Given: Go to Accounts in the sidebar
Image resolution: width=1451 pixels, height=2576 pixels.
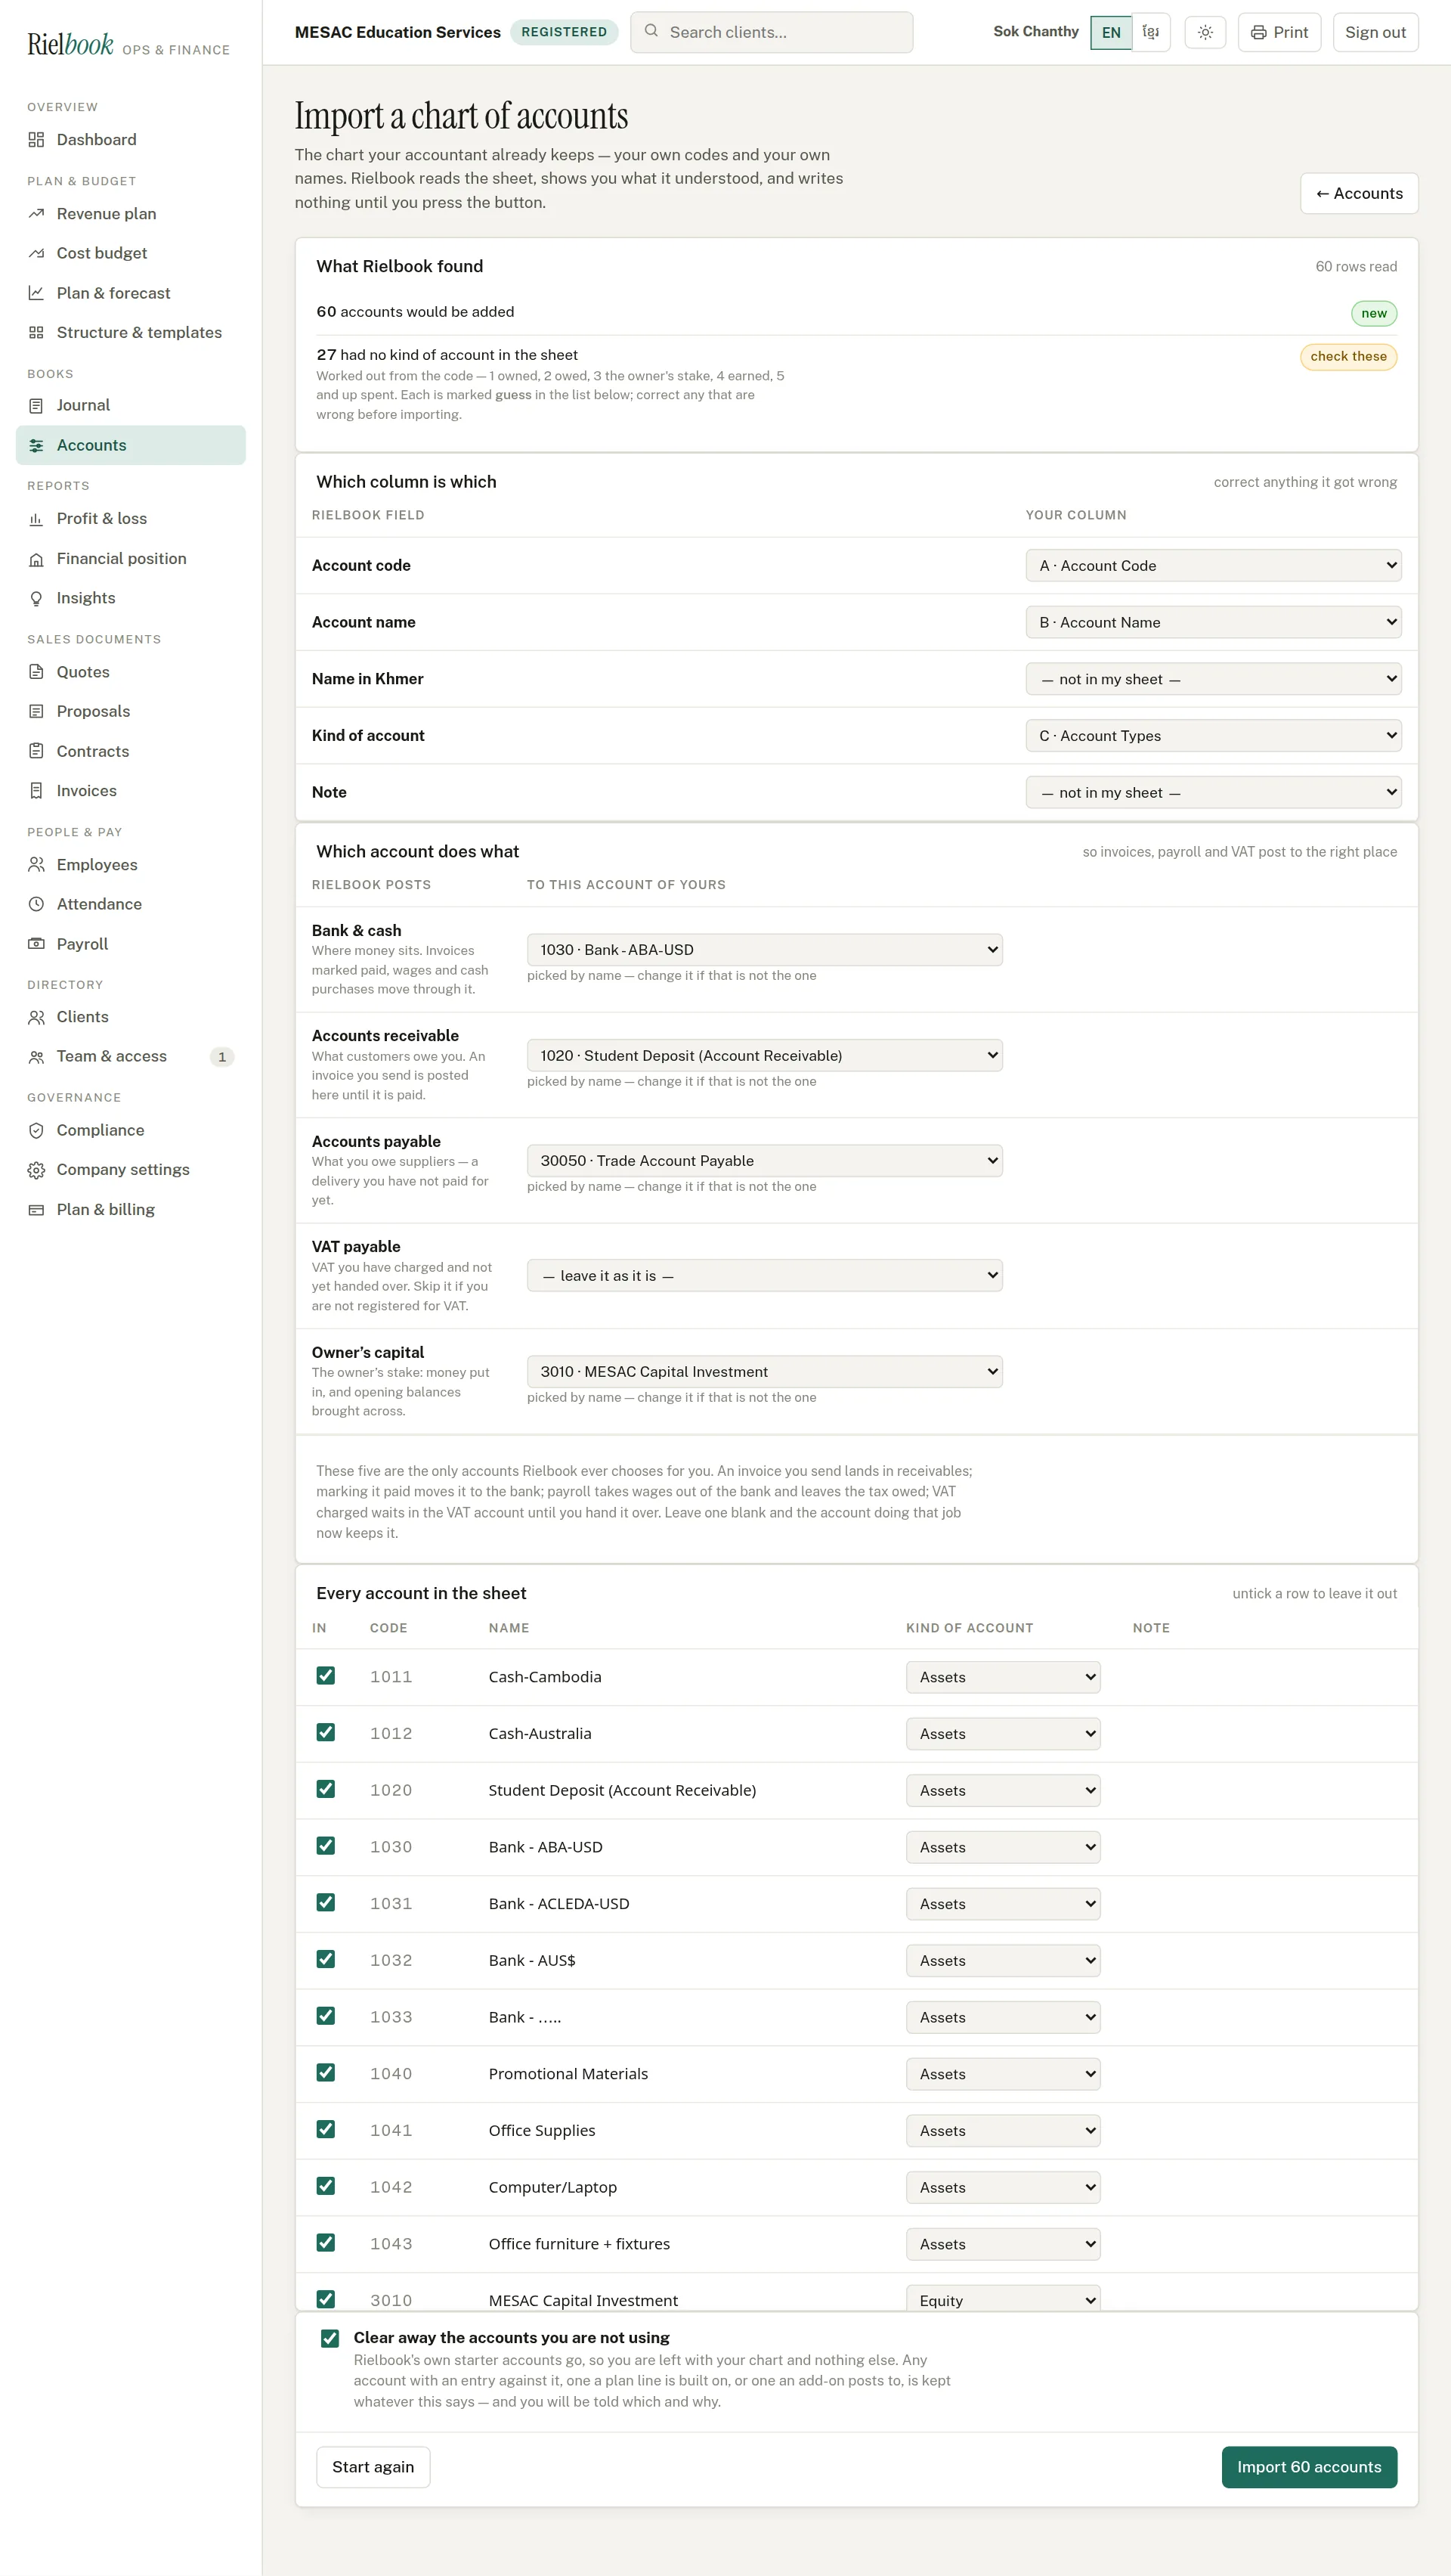Looking at the screenshot, I should 131,446.
